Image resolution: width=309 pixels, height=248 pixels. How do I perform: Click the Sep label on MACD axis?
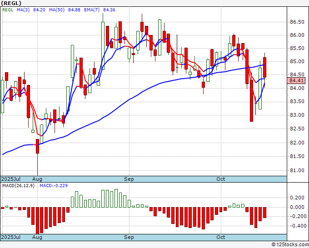129,237
